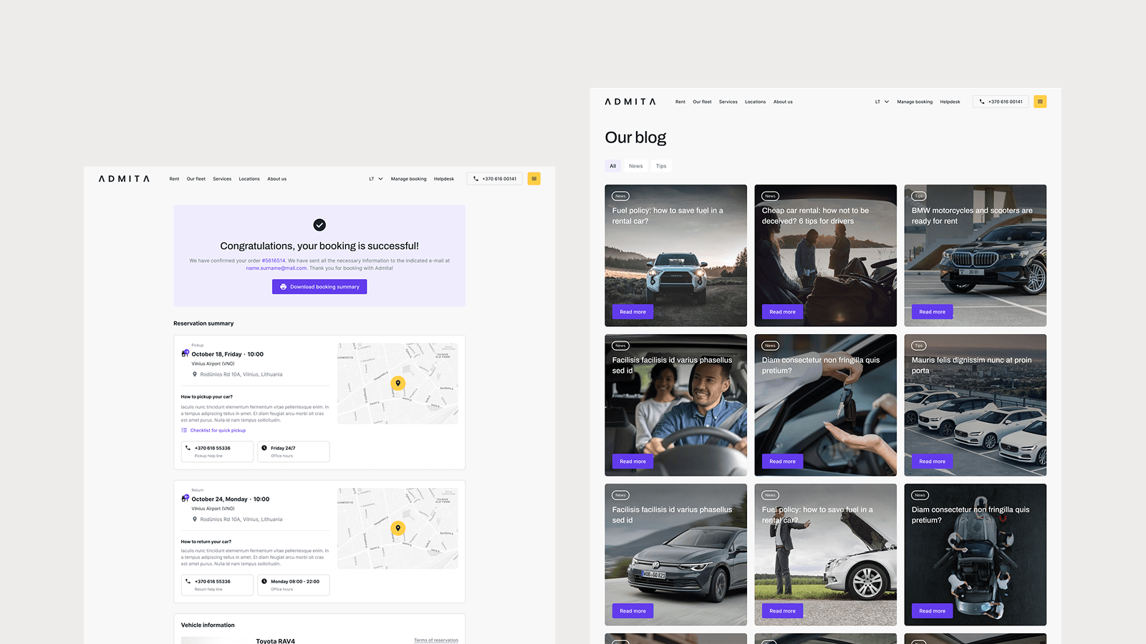Open Locations menu on blog page
The width and height of the screenshot is (1146, 644).
755,102
